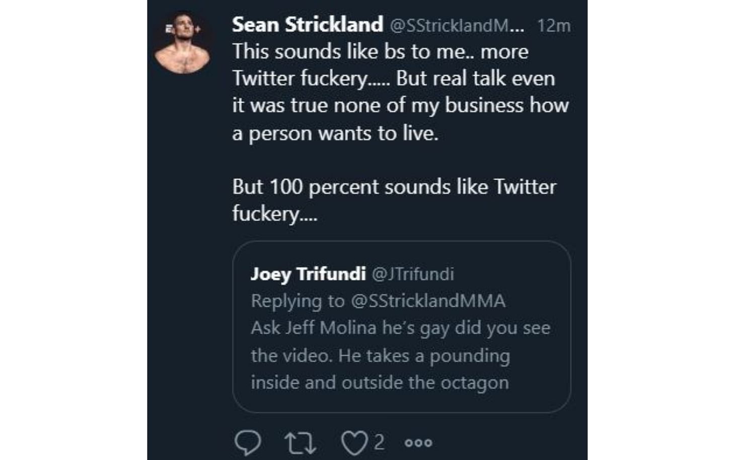Click the 'This sounds like bs' tweet paragraph
This screenshot has width=735, height=460.
tap(380, 52)
